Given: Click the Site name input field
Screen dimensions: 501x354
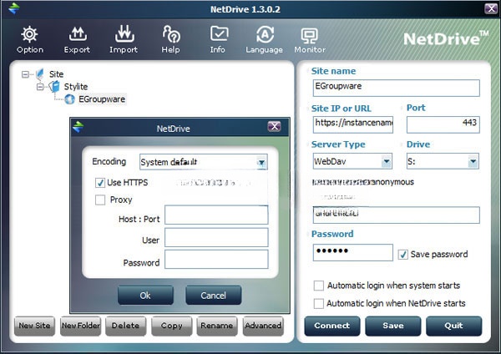Looking at the screenshot, I should [396, 88].
